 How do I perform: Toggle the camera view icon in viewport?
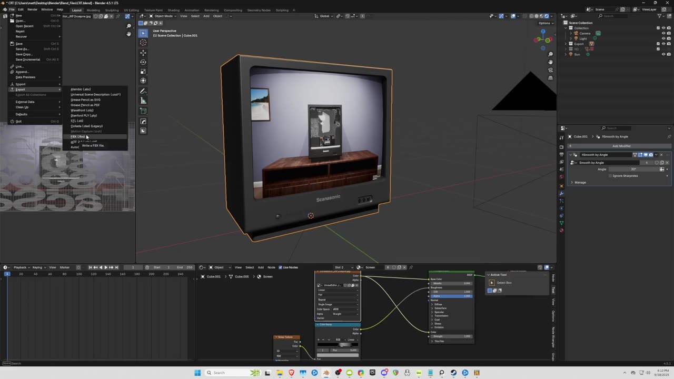(550, 70)
